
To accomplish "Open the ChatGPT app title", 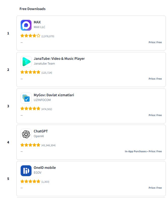I will [x=41, y=131].
